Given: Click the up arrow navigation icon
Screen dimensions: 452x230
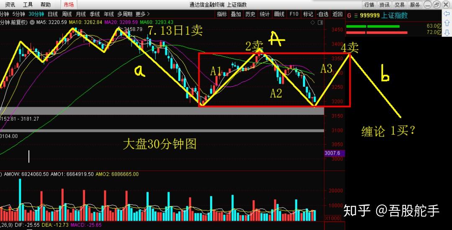Looking at the screenshot, I should point(447,23).
